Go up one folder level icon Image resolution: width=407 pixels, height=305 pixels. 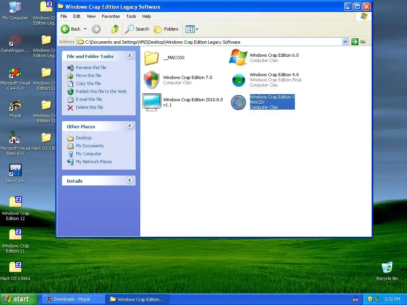pos(115,29)
